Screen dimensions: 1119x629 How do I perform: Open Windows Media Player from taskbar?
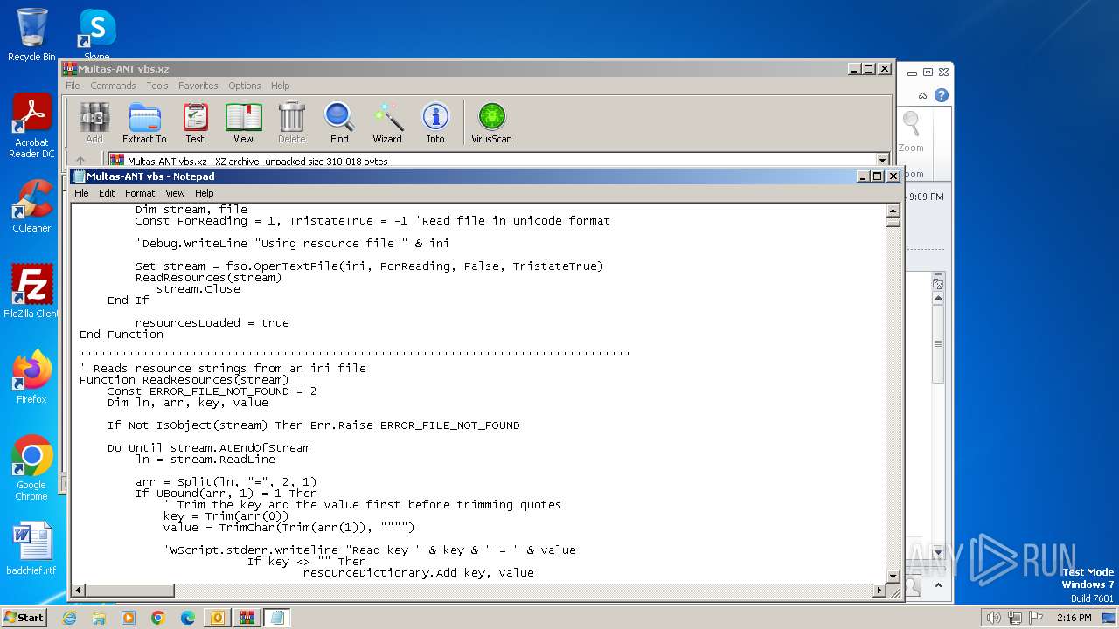point(129,618)
